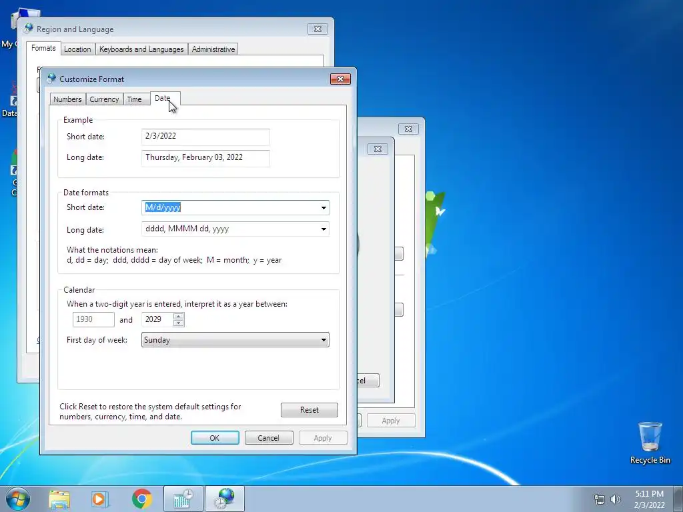Viewport: 683px width, 512px height.
Task: Select Formats tab in Region and Language
Action: pos(43,48)
